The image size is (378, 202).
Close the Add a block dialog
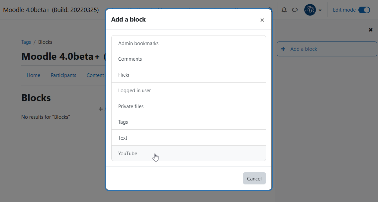(262, 20)
